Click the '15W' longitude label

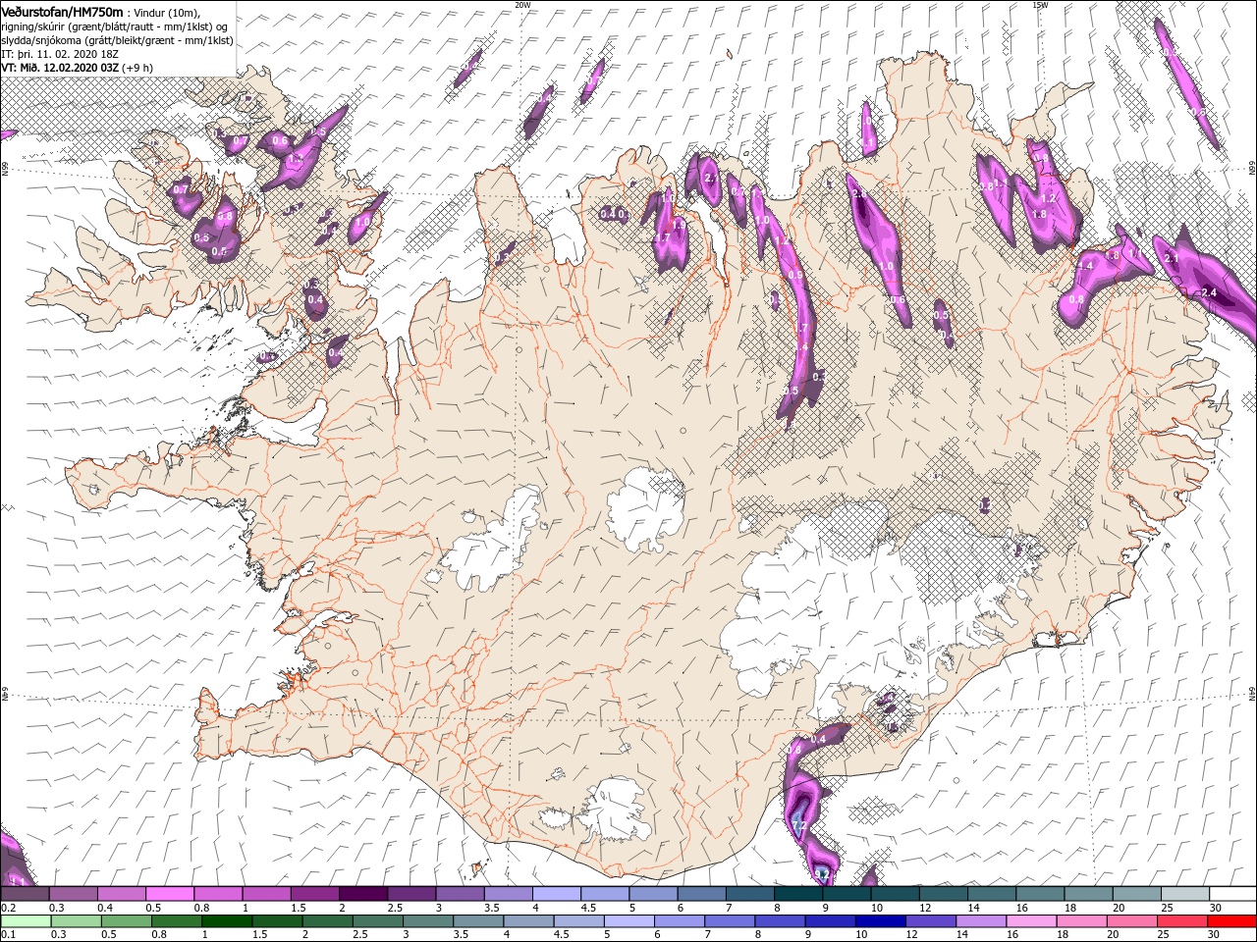tap(1040, 5)
